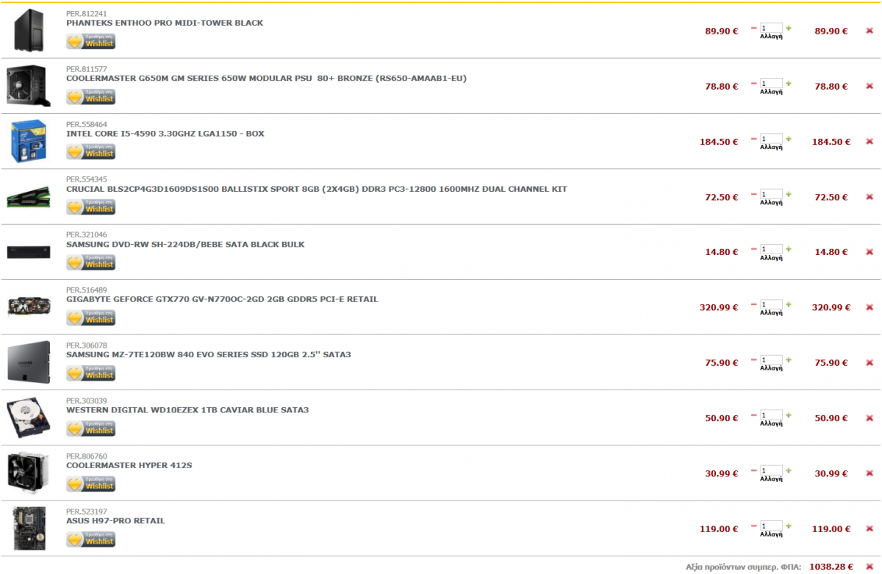Add WD Caviar Blue 1TB to Wishlist
This screenshot has height=574, width=882.
click(91, 428)
